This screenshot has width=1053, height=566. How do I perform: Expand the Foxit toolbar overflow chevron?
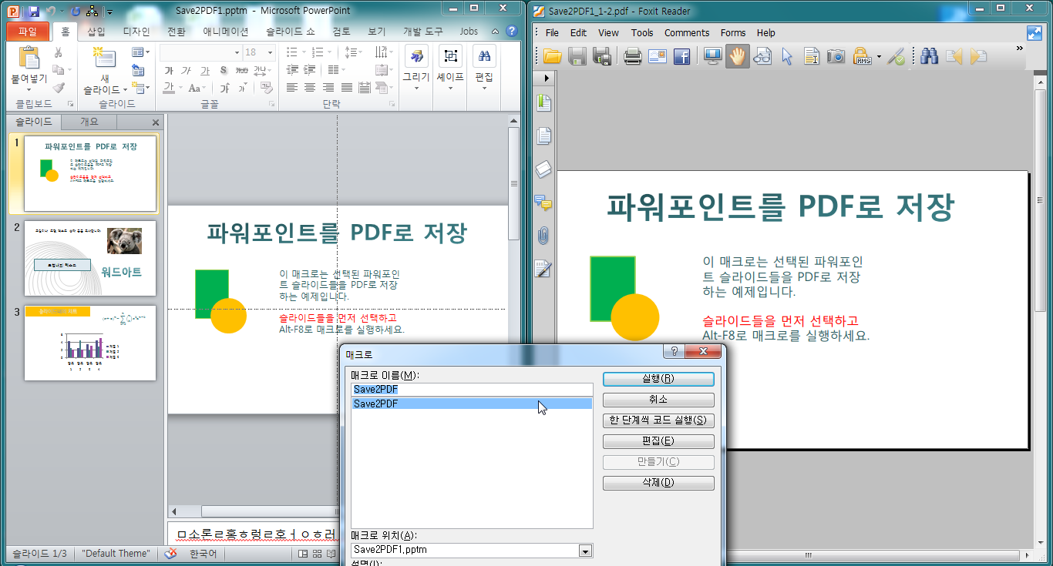(1020, 49)
